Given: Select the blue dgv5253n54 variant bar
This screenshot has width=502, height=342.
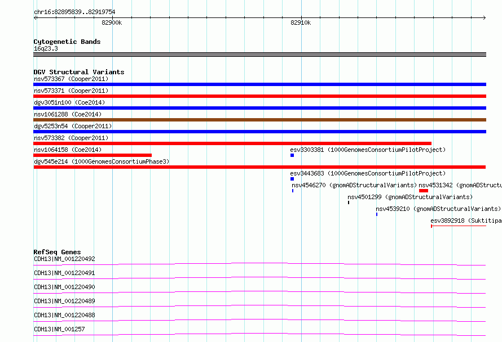Looking at the screenshot, I should coord(259,132).
